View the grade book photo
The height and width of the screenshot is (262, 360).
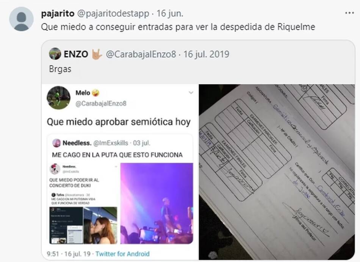point(277,172)
